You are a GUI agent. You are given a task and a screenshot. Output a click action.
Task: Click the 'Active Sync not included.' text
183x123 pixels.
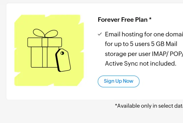coord(141,64)
